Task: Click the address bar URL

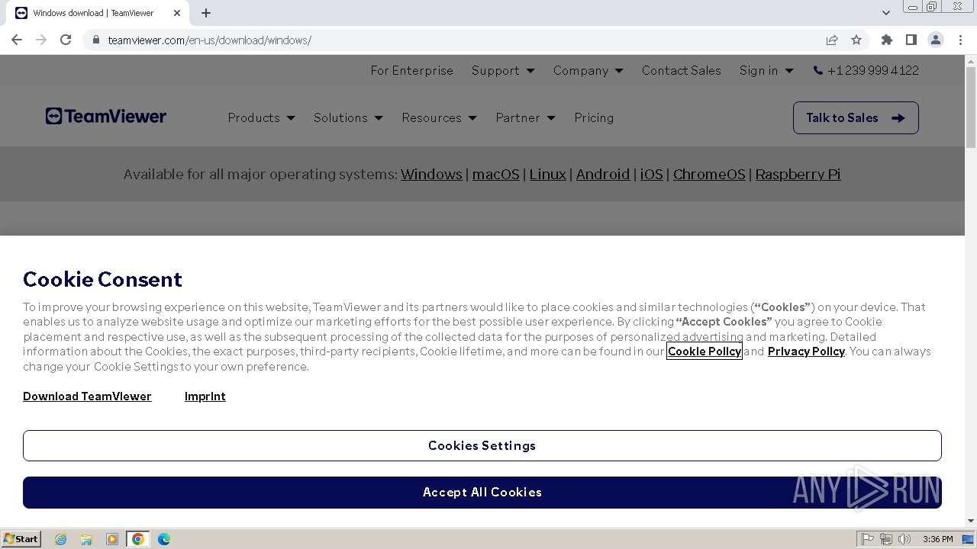Action: [210, 40]
